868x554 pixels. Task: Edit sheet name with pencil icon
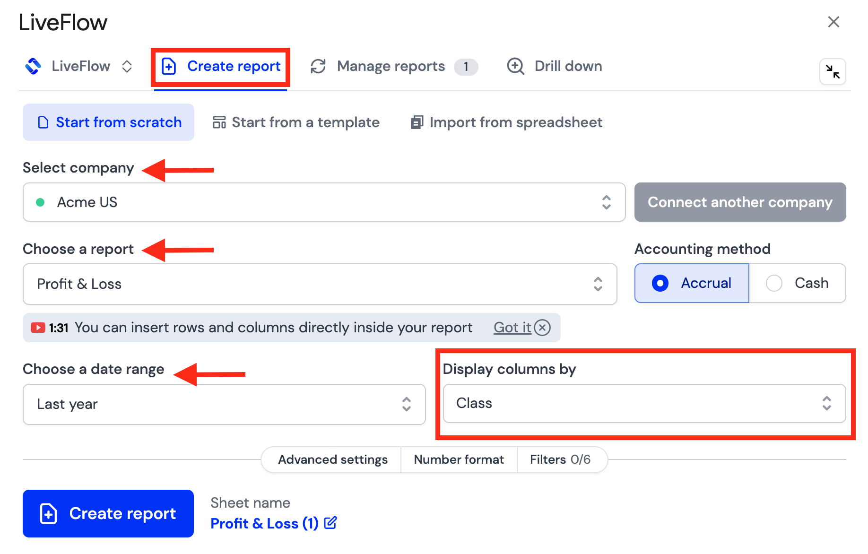coord(330,523)
